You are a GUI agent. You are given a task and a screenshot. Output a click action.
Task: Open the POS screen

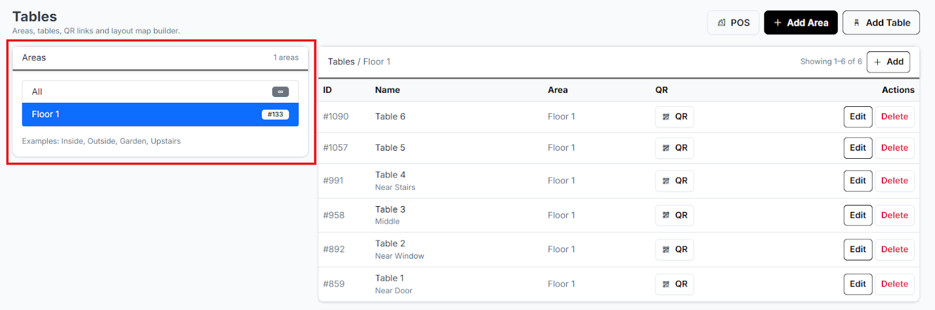click(733, 23)
